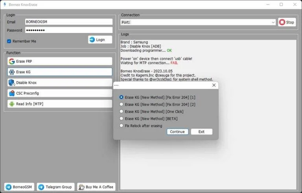Open the Buy Me A Coffee link
This screenshot has height=193, width=302.
pyautogui.click(x=96, y=187)
